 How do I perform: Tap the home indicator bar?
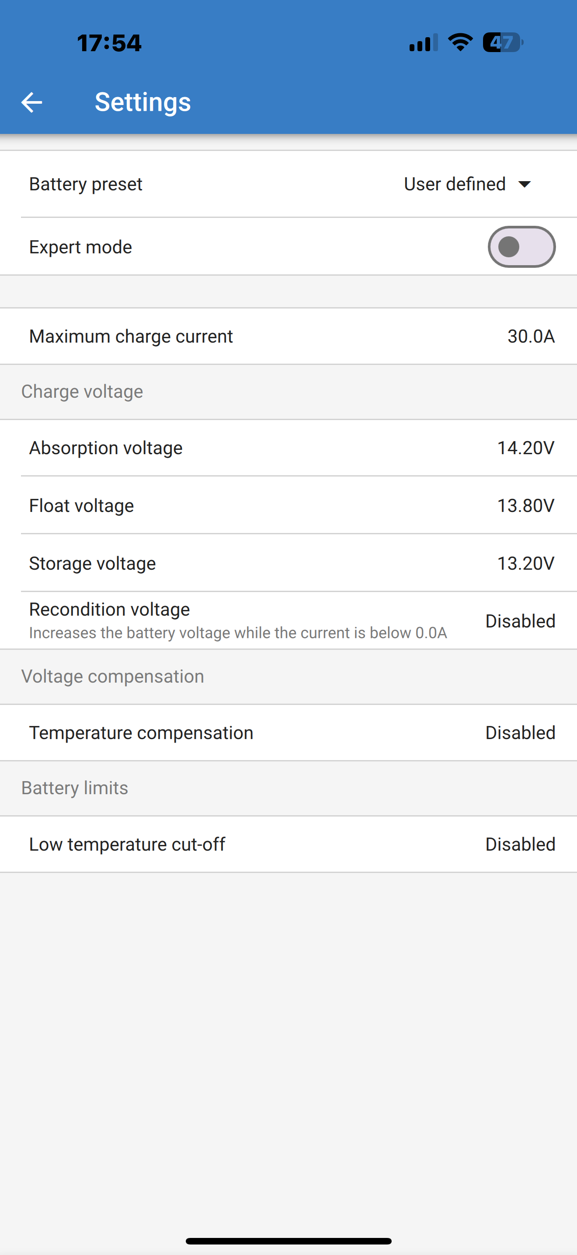(288, 1241)
